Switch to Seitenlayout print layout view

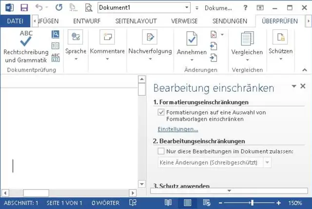187,203
